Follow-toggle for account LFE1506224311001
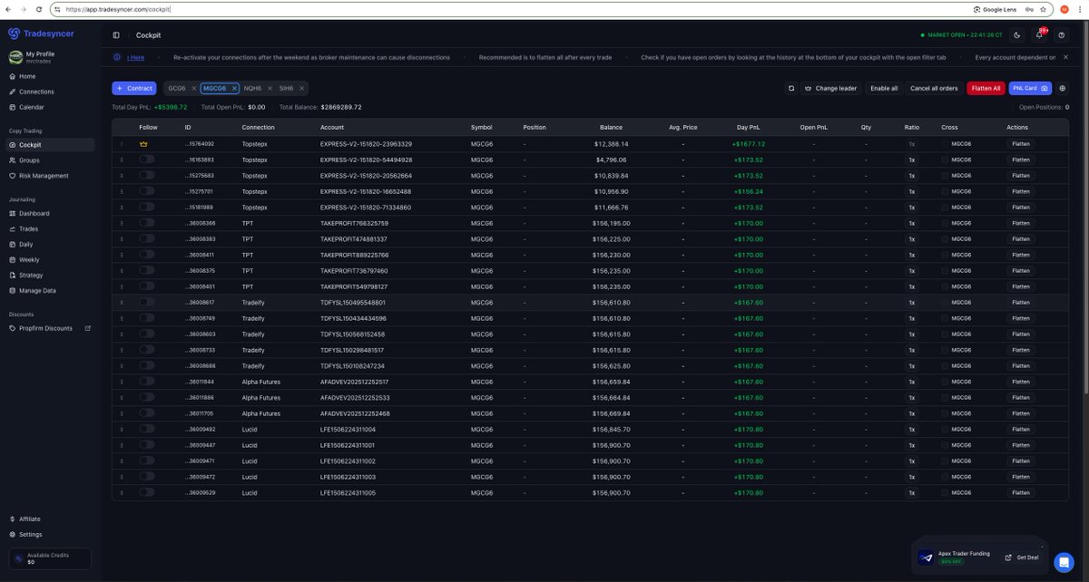1089x582 pixels. coord(146,445)
